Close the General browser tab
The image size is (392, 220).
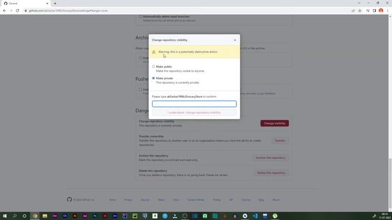click(47, 4)
